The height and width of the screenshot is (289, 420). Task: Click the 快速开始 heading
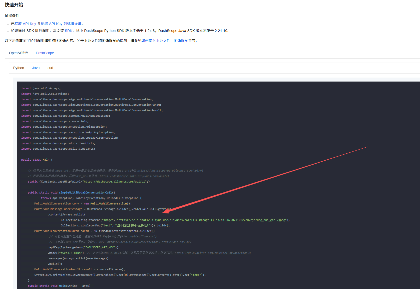(14, 5)
